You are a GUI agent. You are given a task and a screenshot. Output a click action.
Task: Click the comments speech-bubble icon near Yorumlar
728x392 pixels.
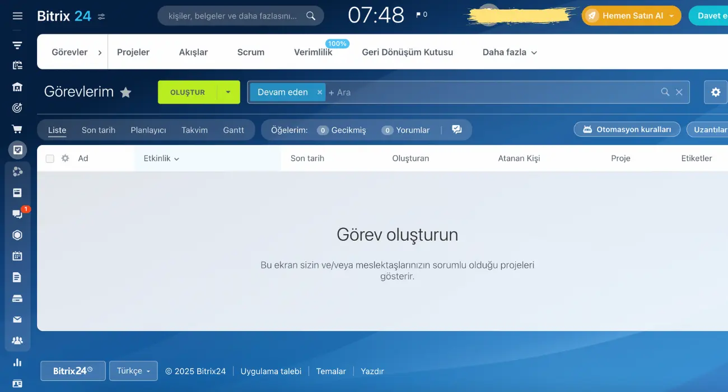(x=457, y=129)
